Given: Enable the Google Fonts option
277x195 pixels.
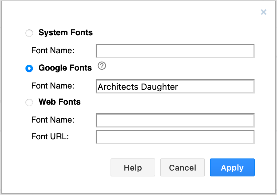Looking at the screenshot, I should click(29, 68).
